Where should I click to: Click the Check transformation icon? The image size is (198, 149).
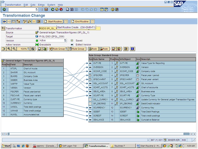(29, 21)
